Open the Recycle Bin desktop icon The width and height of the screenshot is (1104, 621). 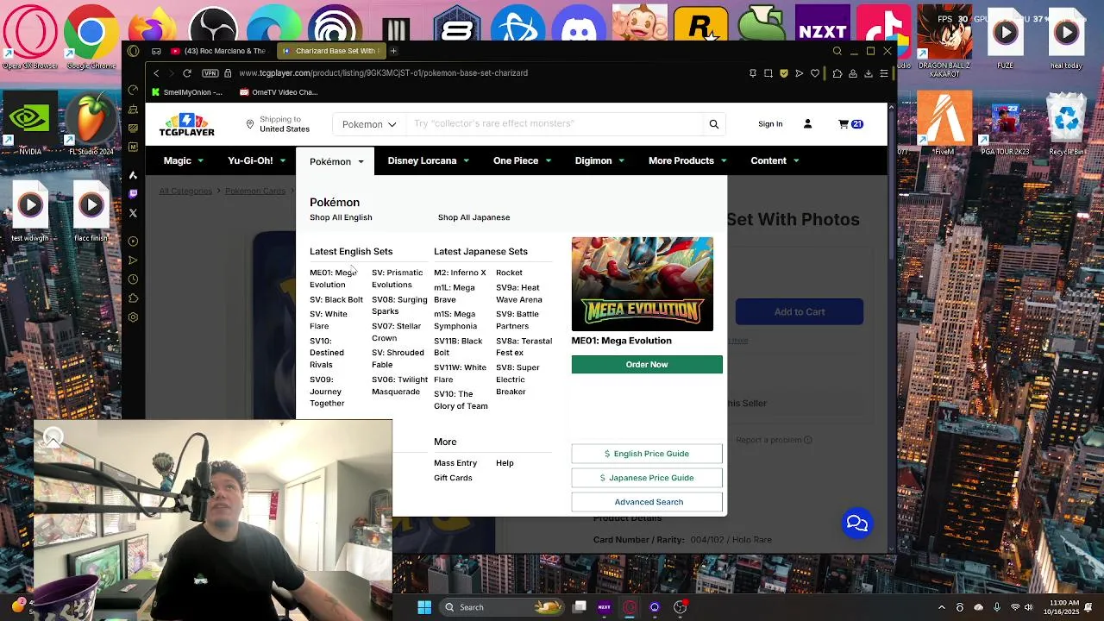(1067, 125)
